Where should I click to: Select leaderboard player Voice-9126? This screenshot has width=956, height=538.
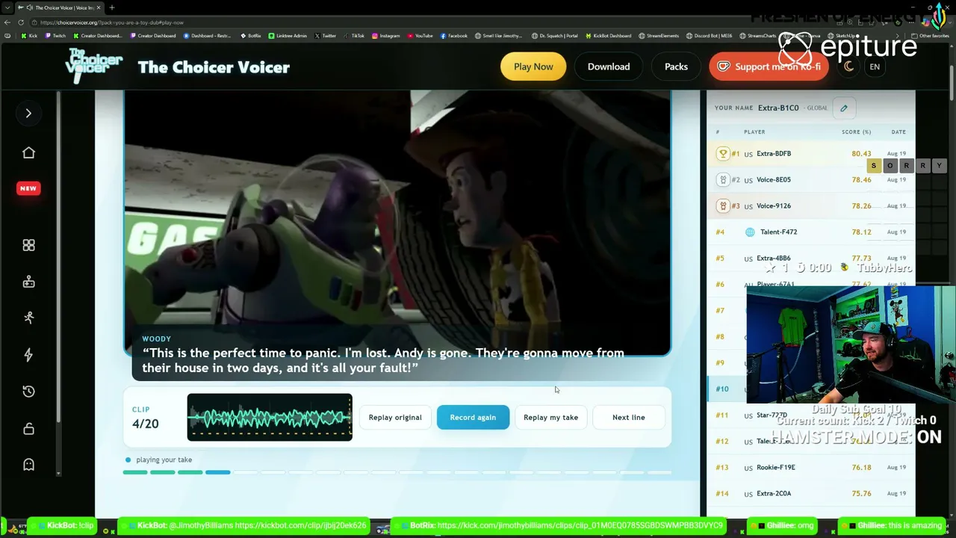pyautogui.click(x=774, y=206)
